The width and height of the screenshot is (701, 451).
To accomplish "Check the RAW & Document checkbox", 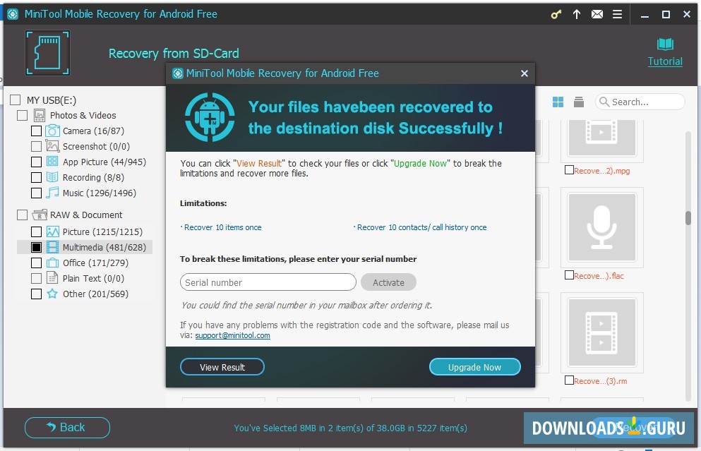I will tap(22, 215).
